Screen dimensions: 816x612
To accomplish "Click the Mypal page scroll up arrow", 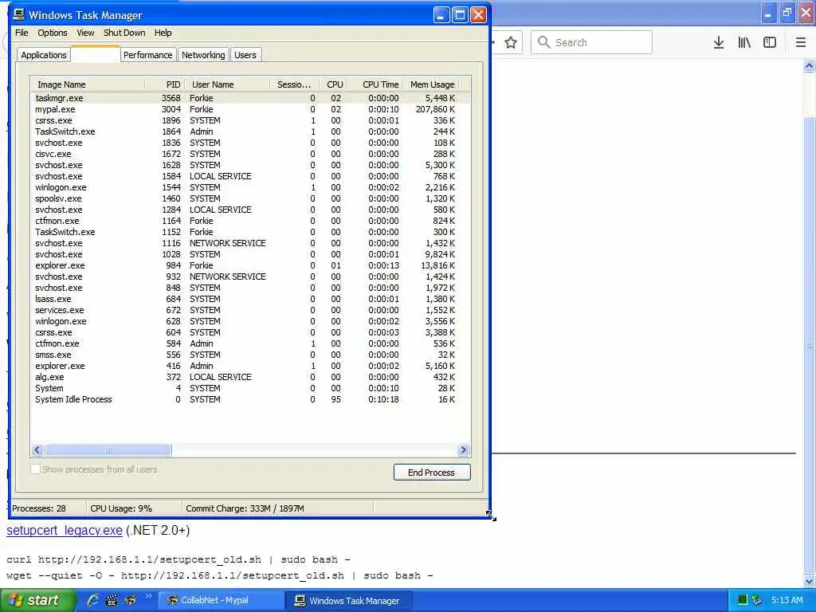I will pos(810,66).
